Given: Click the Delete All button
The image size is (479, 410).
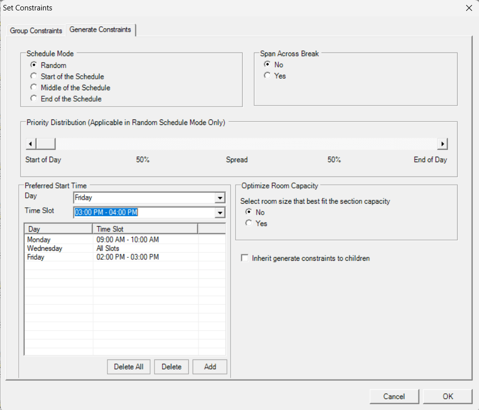Looking at the screenshot, I should pyautogui.click(x=129, y=366).
